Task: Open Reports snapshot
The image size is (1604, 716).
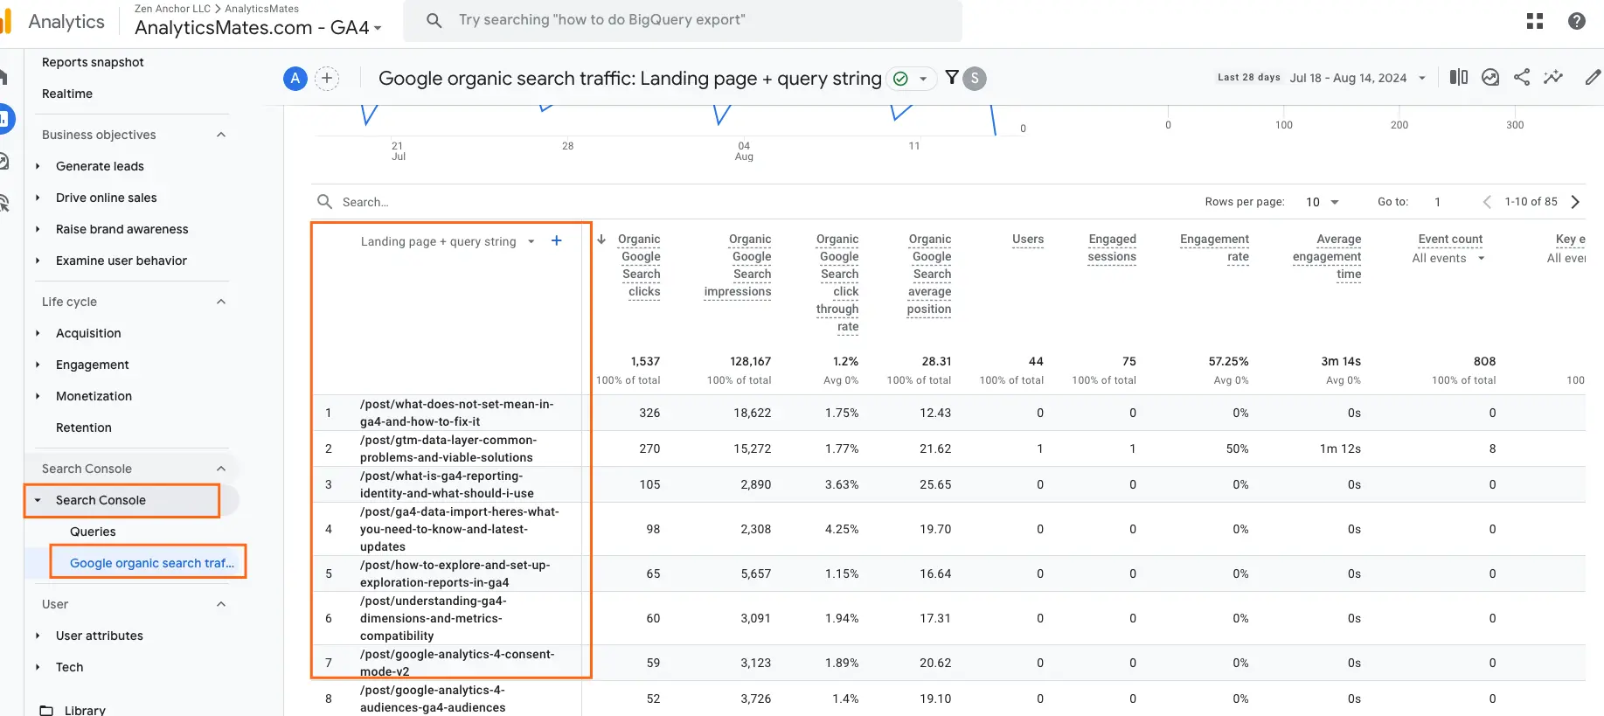Action: 93,62
